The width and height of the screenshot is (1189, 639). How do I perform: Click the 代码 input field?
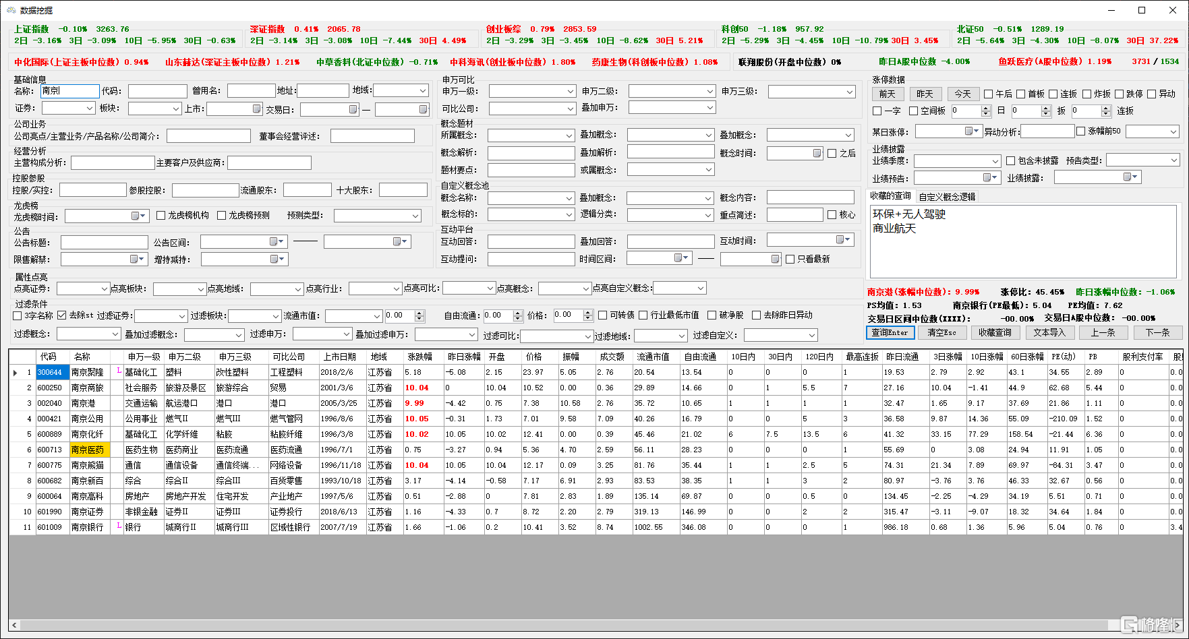(x=157, y=91)
